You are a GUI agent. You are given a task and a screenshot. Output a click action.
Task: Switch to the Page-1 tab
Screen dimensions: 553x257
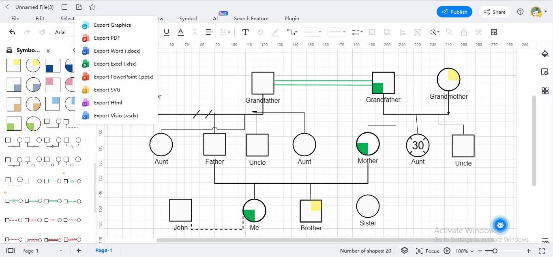click(104, 251)
